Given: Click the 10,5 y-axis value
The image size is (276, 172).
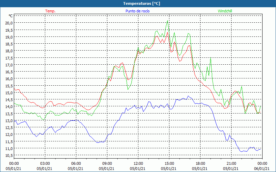Looking at the screenshot, I should pos(9,155).
